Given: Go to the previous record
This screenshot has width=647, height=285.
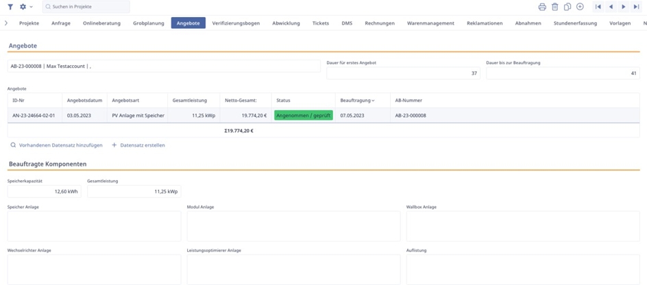Looking at the screenshot, I should pos(611,7).
